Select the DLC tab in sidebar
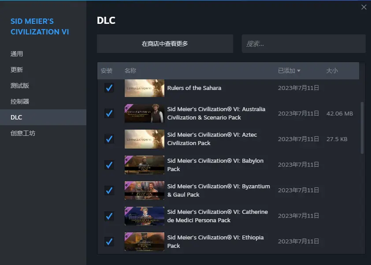 [x=43, y=117]
